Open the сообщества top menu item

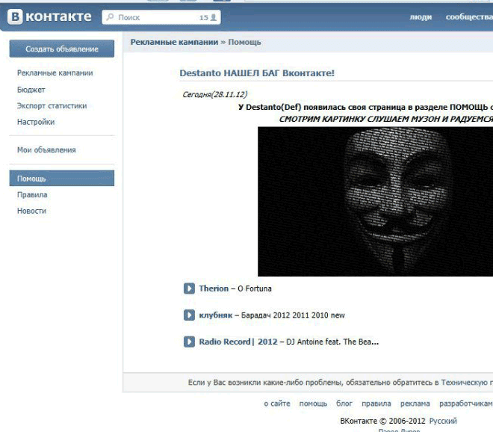click(469, 17)
